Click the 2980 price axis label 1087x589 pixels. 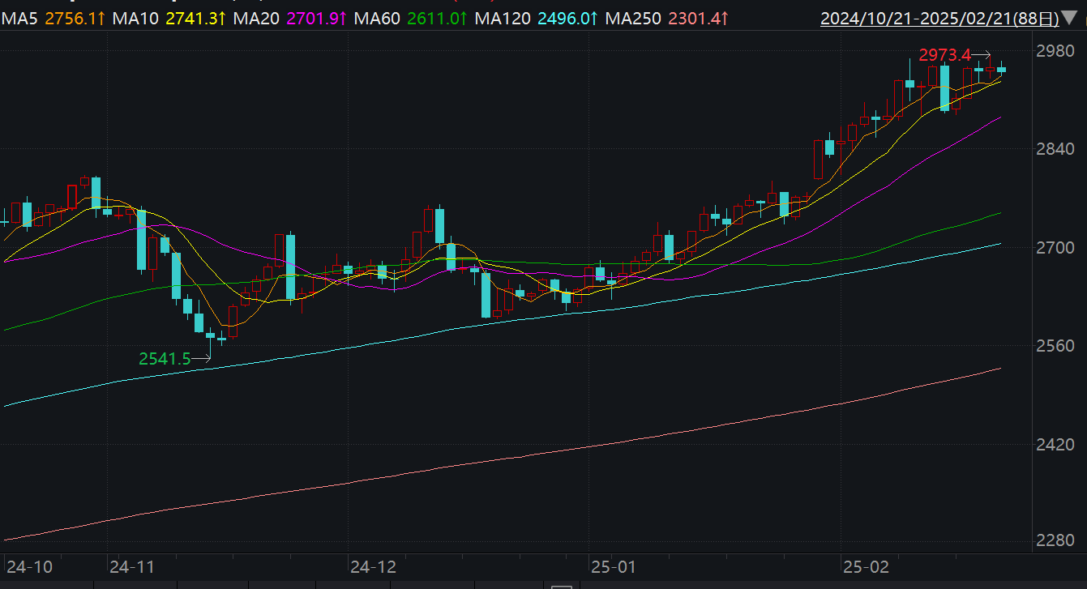pos(1055,51)
